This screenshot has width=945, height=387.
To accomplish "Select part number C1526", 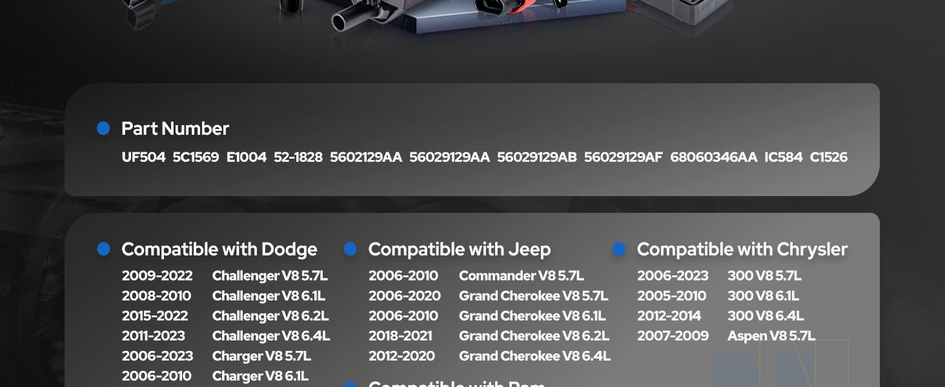I will (x=829, y=157).
